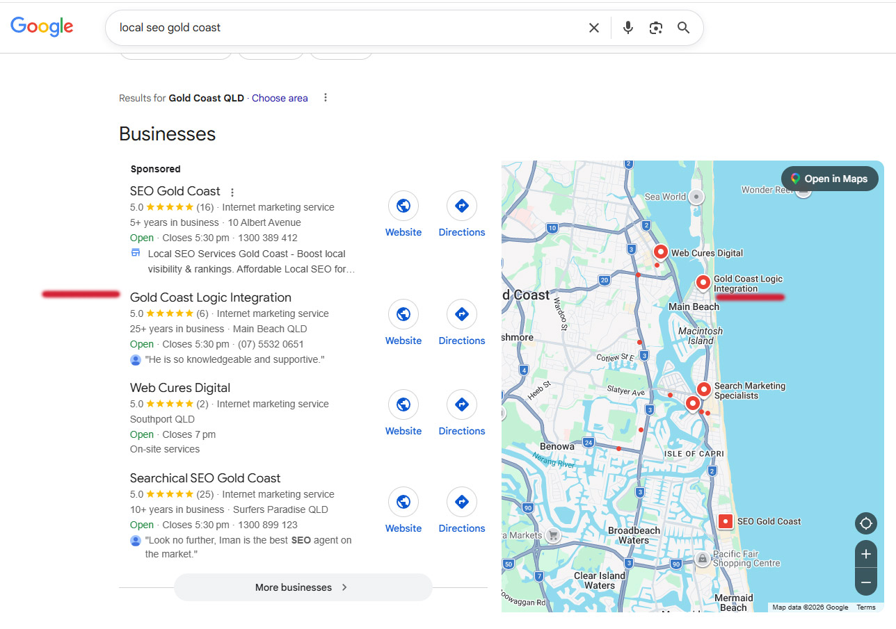Viewport: 896px width, 629px height.
Task: Get directions icon for Searchical SEO Gold Coast
Action: [x=462, y=502]
